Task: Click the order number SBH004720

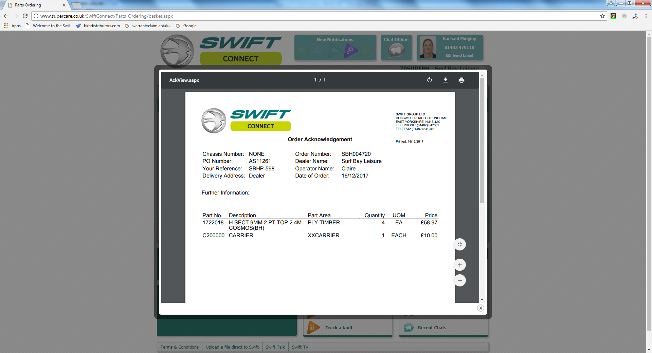Action: click(x=356, y=154)
